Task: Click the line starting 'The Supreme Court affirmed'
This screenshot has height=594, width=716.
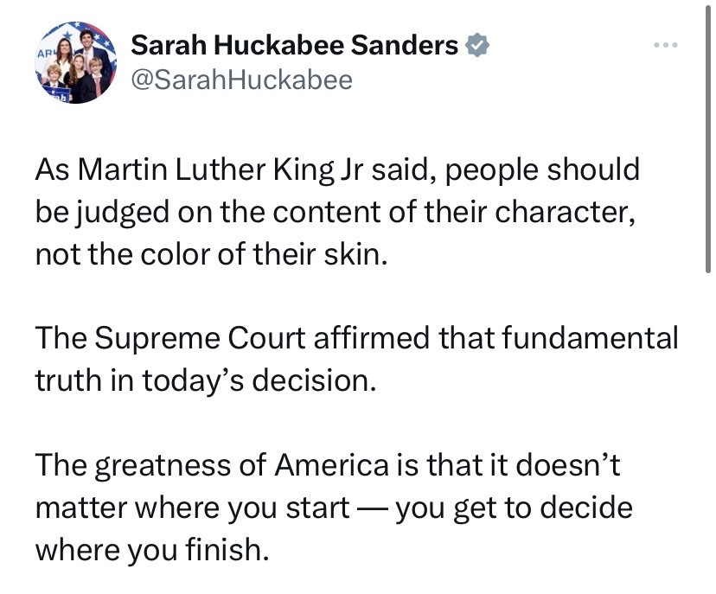Action: point(356,338)
